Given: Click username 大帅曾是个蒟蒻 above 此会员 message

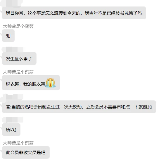Looking at the screenshot, I should click(x=18, y=143).
